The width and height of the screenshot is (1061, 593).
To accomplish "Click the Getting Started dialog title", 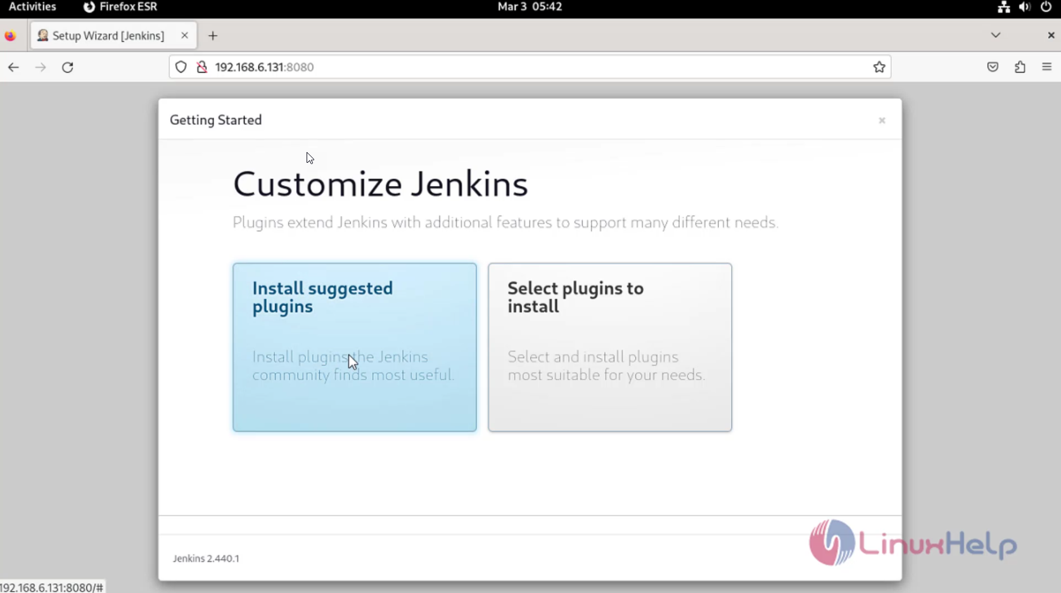I will pos(215,120).
